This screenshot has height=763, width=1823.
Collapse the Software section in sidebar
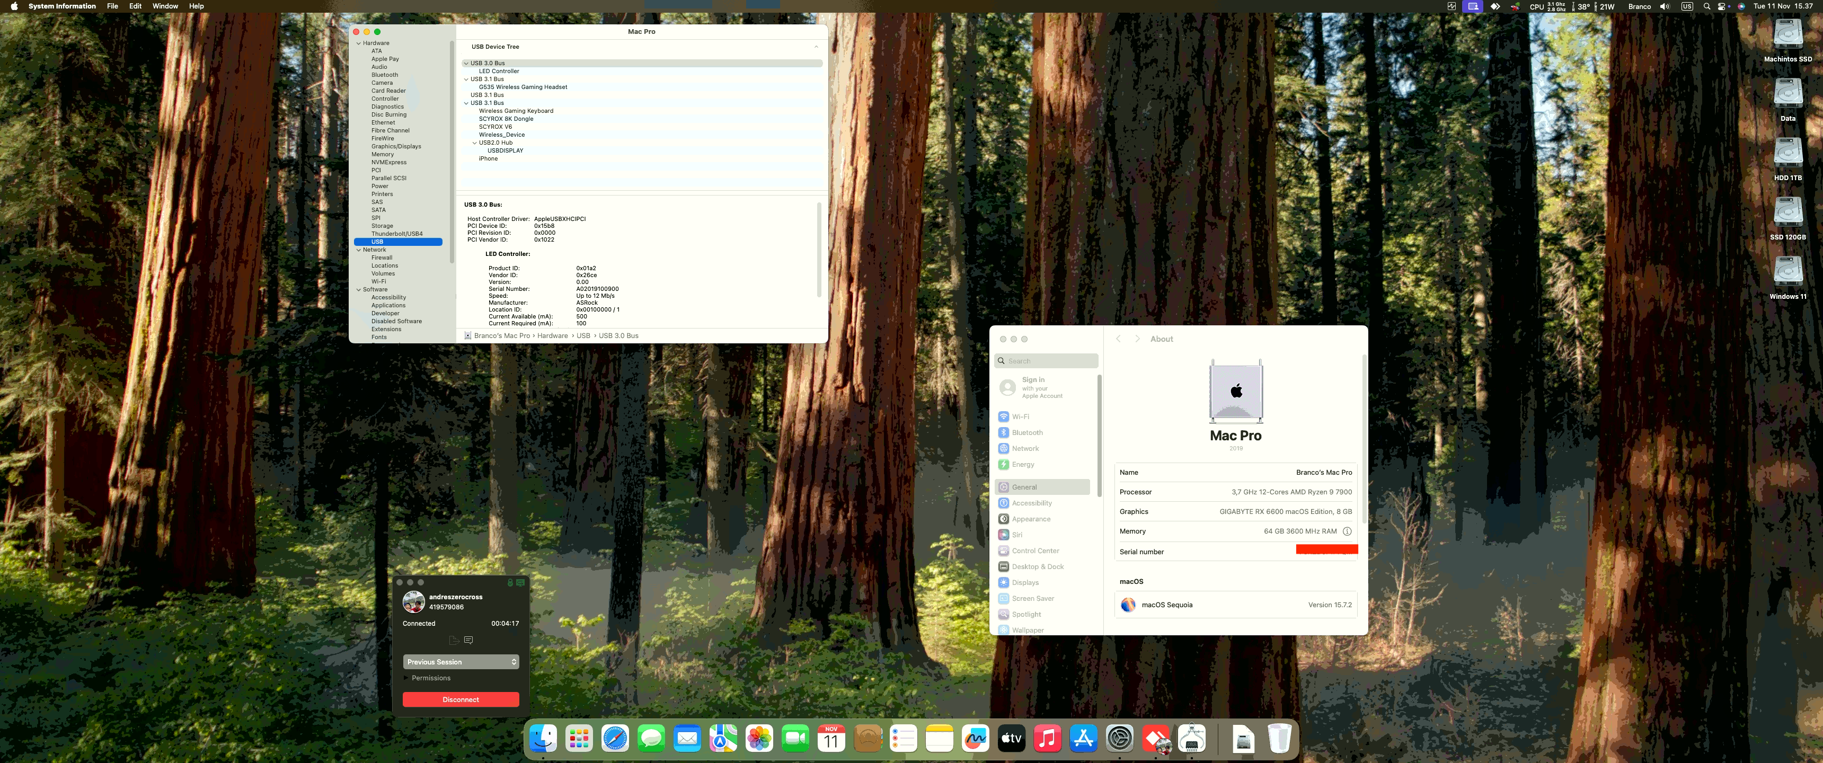click(359, 289)
